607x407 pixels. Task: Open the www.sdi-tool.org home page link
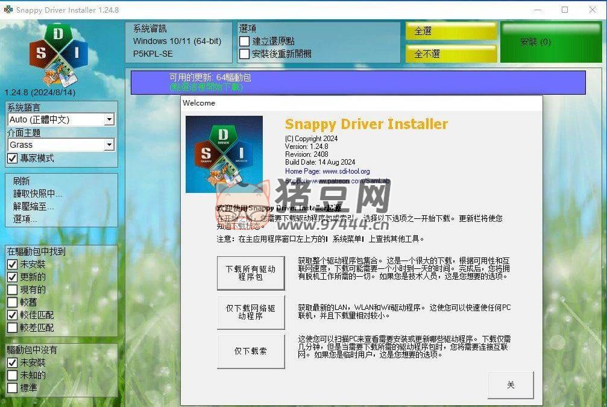346,171
